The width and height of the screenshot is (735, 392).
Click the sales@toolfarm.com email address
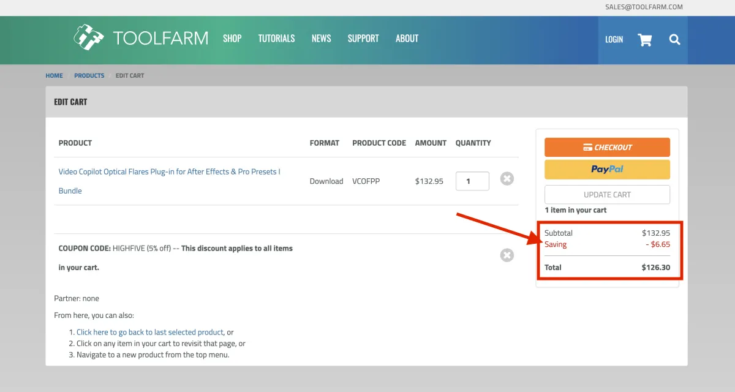(x=644, y=7)
